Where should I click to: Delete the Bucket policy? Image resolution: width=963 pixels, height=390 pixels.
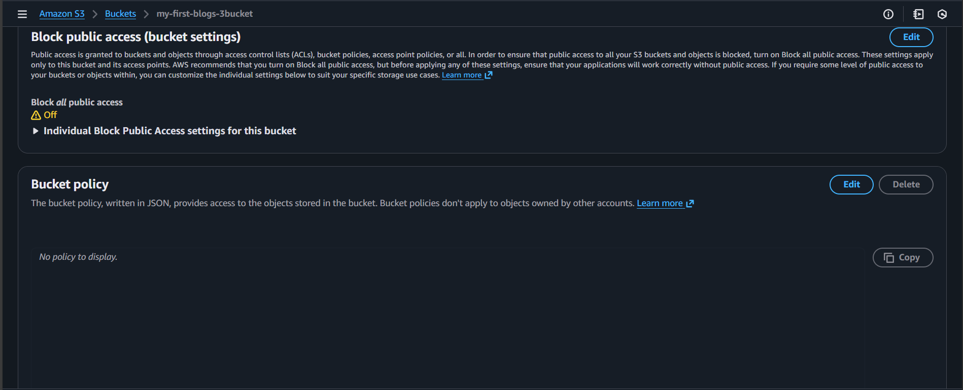point(906,184)
